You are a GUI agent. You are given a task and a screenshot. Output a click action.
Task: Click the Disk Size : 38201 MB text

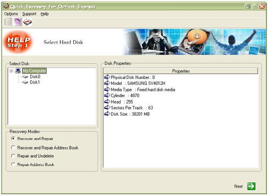pos(130,114)
